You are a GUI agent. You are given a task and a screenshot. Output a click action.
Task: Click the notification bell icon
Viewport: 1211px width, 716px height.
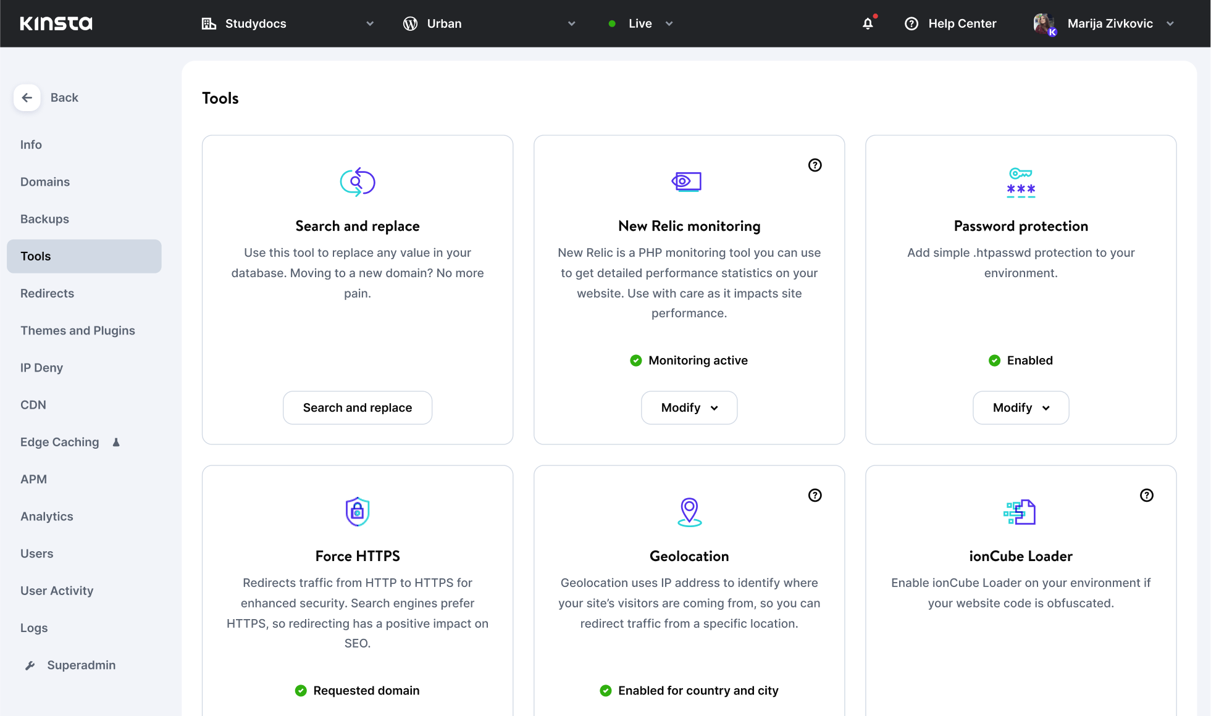[x=867, y=23]
